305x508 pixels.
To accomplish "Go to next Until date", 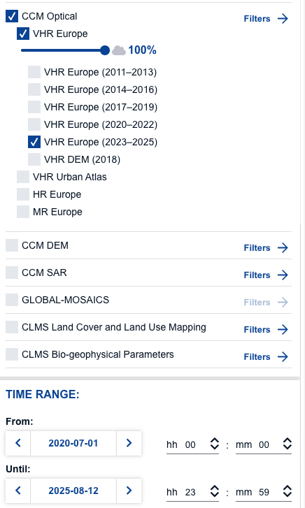I will tap(129, 491).
